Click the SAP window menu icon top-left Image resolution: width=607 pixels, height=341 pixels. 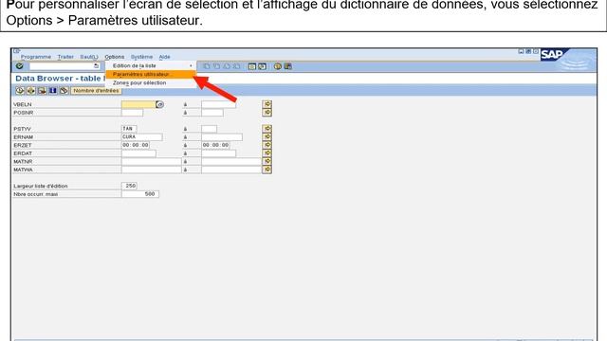pyautogui.click(x=17, y=51)
